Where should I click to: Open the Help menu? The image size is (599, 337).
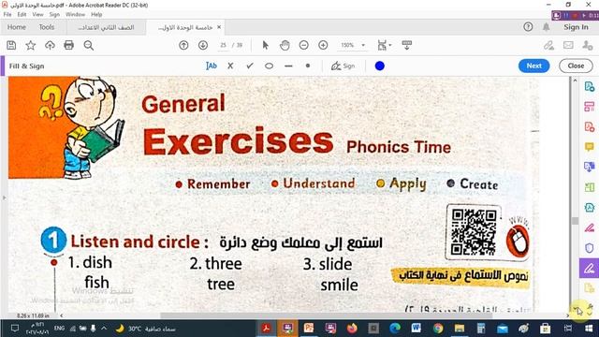(x=96, y=14)
